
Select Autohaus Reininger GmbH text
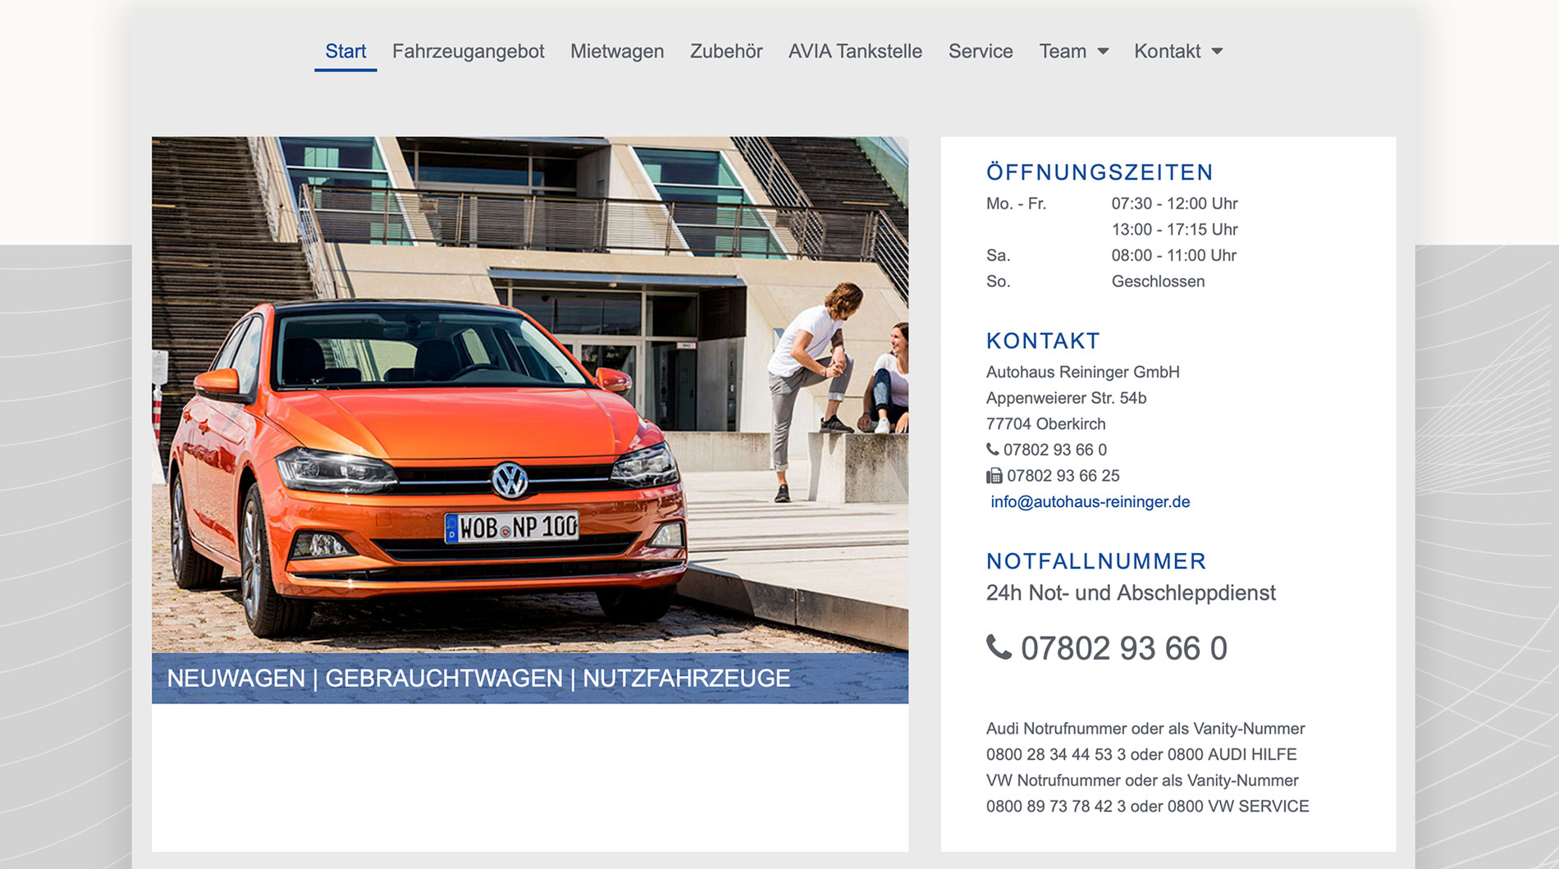click(1083, 372)
